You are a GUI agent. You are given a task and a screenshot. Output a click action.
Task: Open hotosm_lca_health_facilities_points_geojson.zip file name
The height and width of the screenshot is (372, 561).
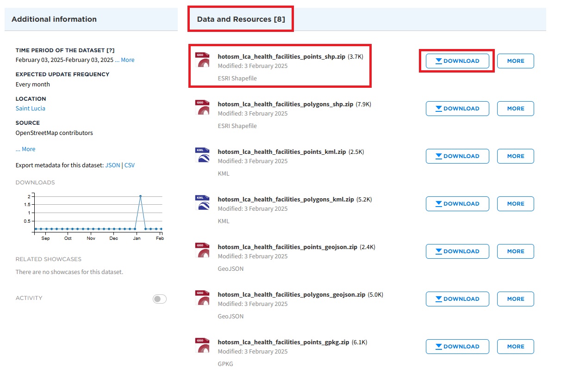coord(287,247)
